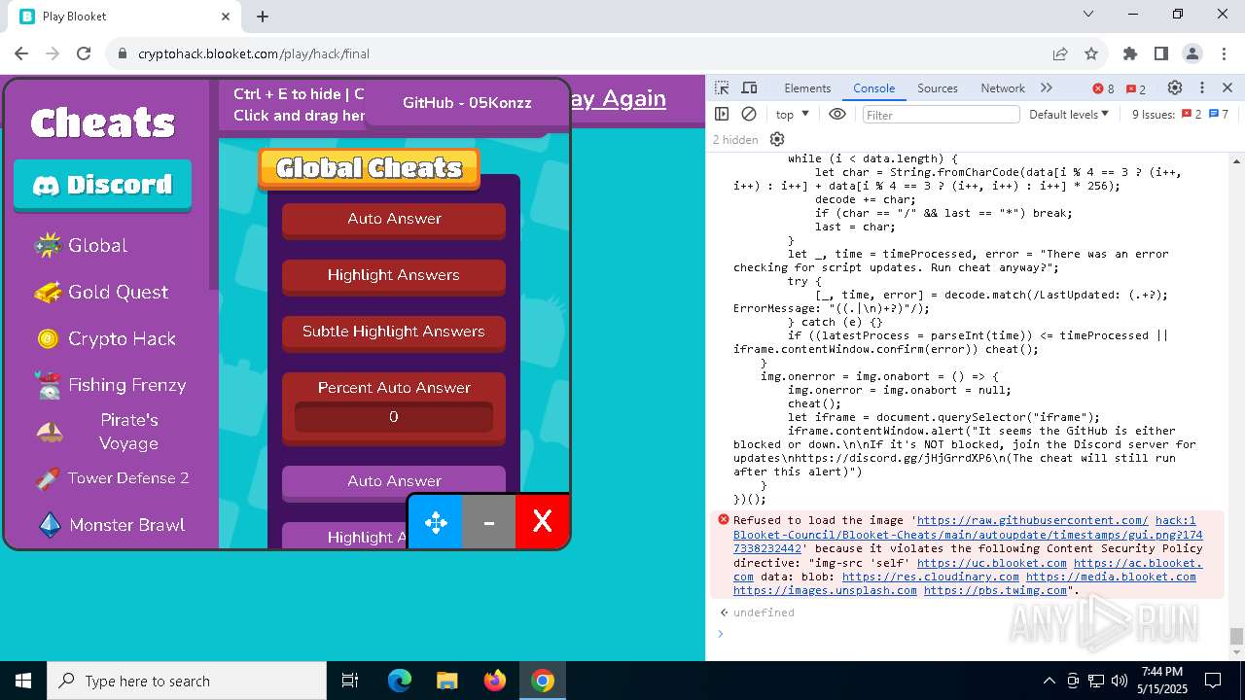Switch to the Sources tab
This screenshot has width=1245, height=700.
pos(938,87)
